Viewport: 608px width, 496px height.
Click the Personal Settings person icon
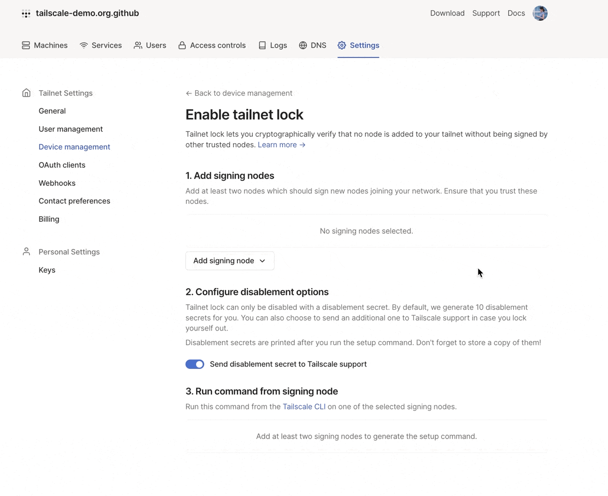[x=26, y=252]
